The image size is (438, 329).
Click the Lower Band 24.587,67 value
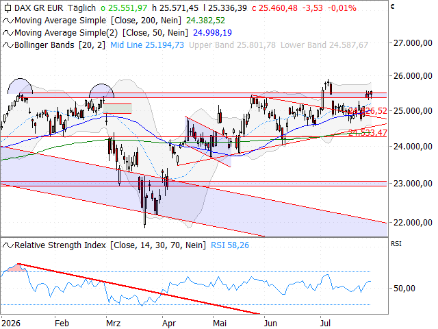(x=324, y=45)
